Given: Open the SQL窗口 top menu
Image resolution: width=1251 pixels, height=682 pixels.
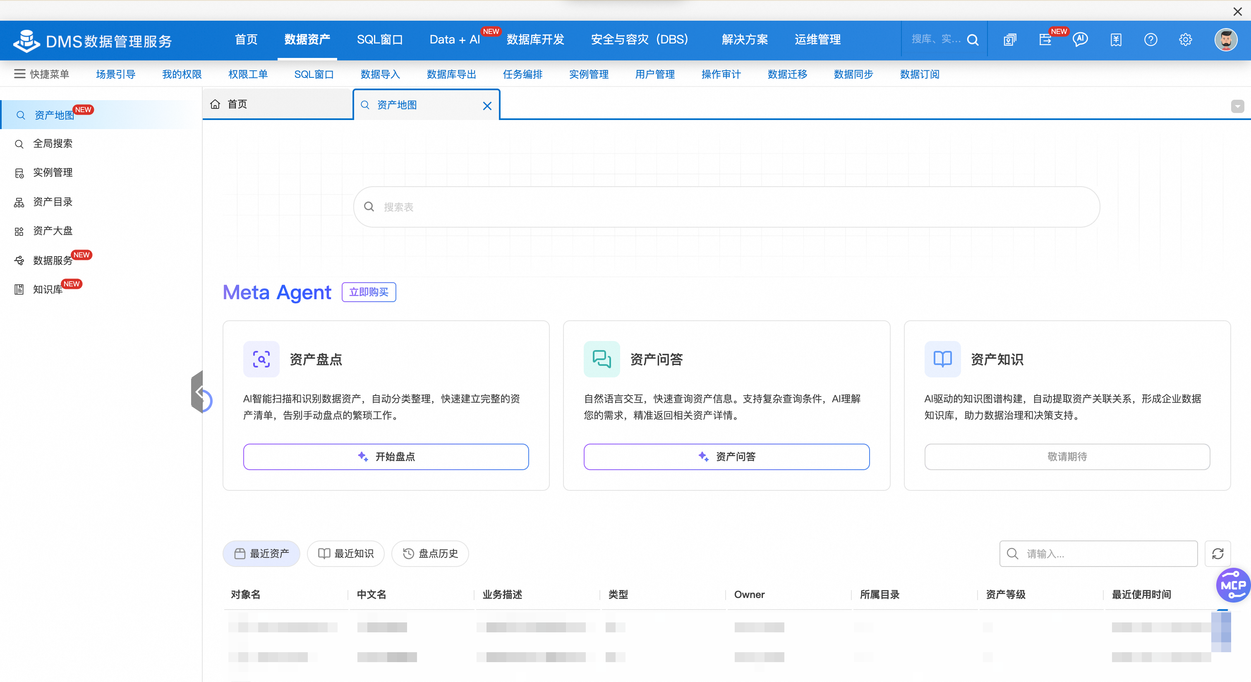Looking at the screenshot, I should point(379,40).
